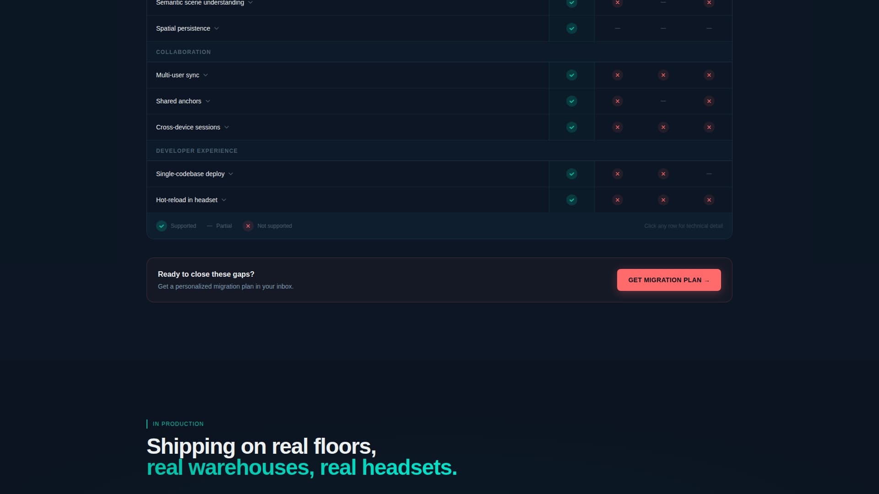Click the Not supported X icon in the legend
Screen dimensions: 879x494
pos(248,226)
